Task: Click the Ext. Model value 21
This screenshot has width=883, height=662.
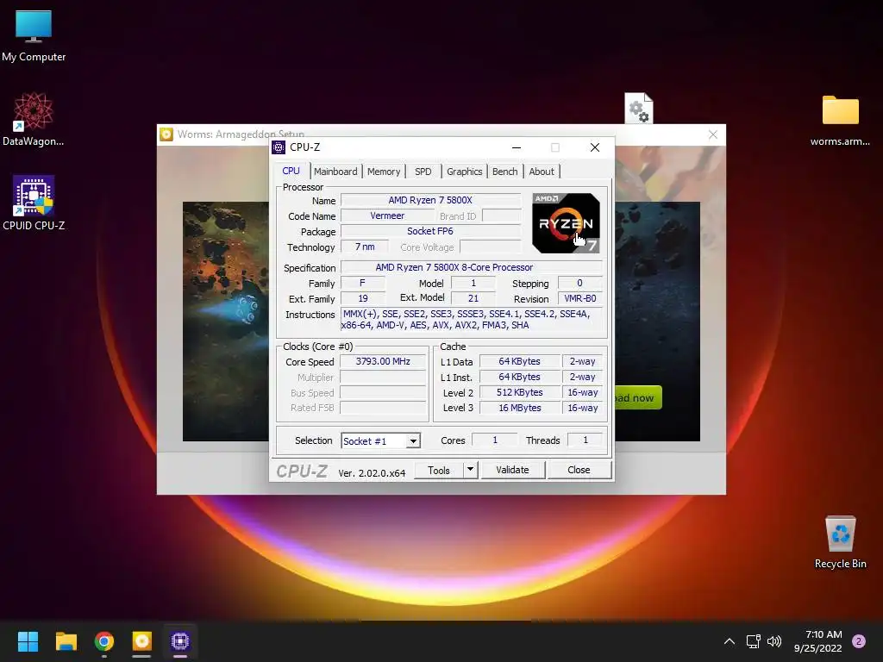Action: click(x=473, y=299)
